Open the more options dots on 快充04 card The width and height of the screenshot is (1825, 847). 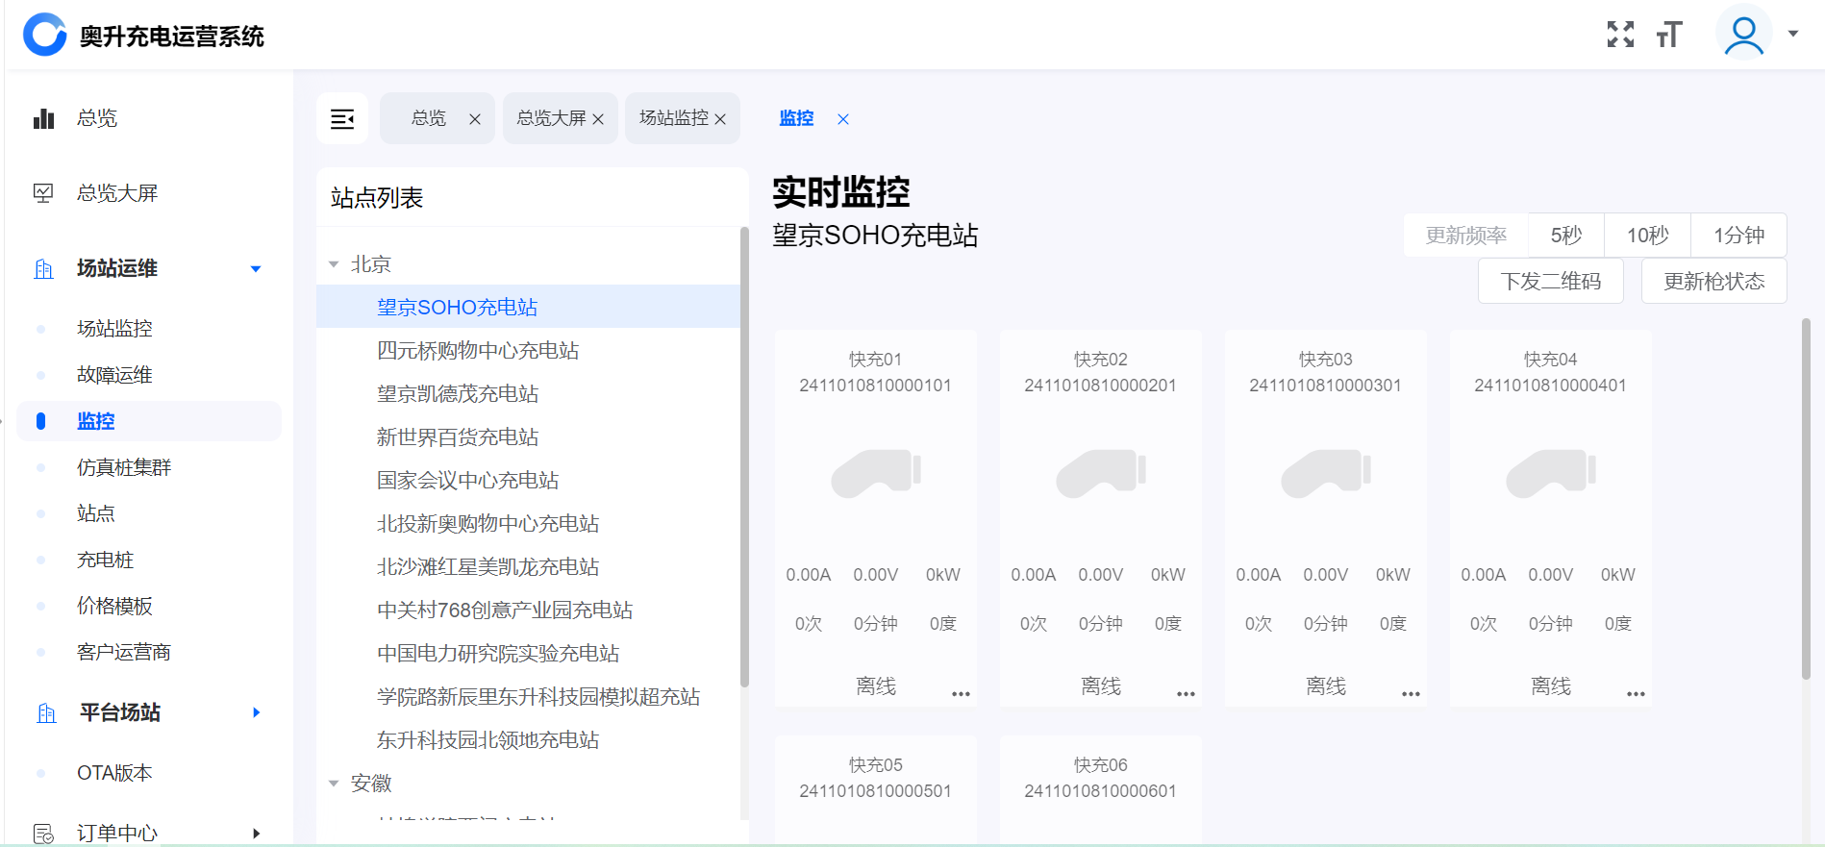pyautogui.click(x=1636, y=693)
